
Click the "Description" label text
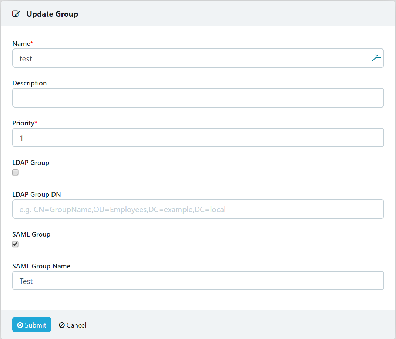tap(30, 83)
